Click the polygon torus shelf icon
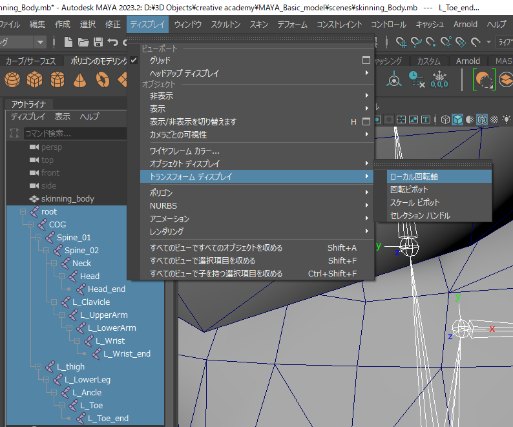This screenshot has height=427, width=513. click(103, 79)
